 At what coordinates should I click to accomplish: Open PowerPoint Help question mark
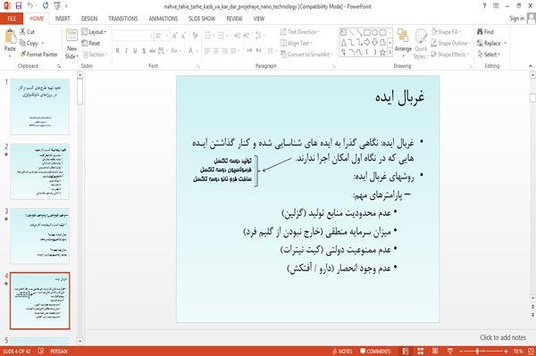(484, 6)
